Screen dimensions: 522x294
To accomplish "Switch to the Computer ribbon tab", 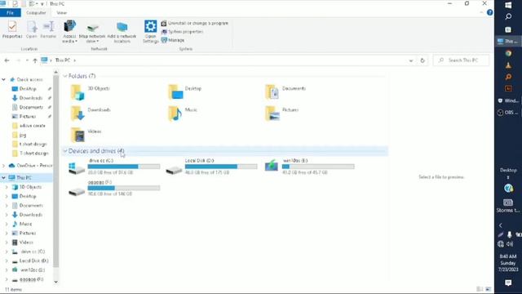I will coord(36,13).
